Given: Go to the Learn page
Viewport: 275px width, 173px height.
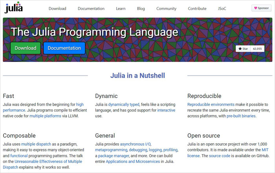Looking at the screenshot, I should (x=121, y=9).
